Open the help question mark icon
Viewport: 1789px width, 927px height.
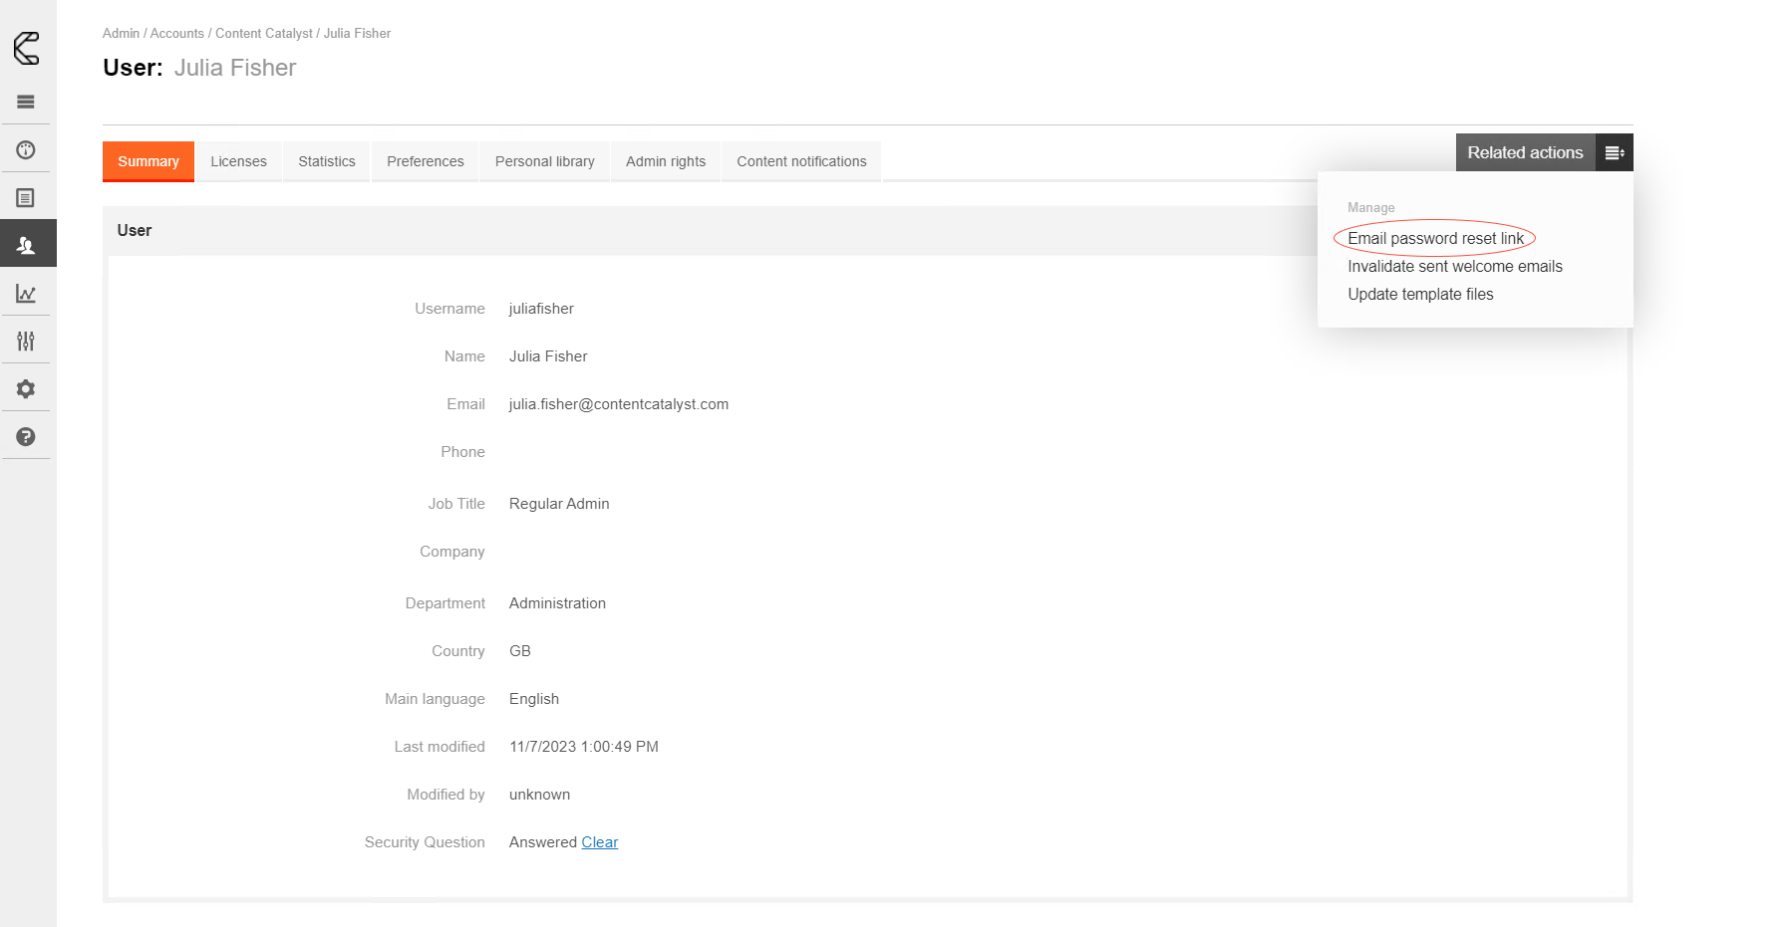coord(26,437)
